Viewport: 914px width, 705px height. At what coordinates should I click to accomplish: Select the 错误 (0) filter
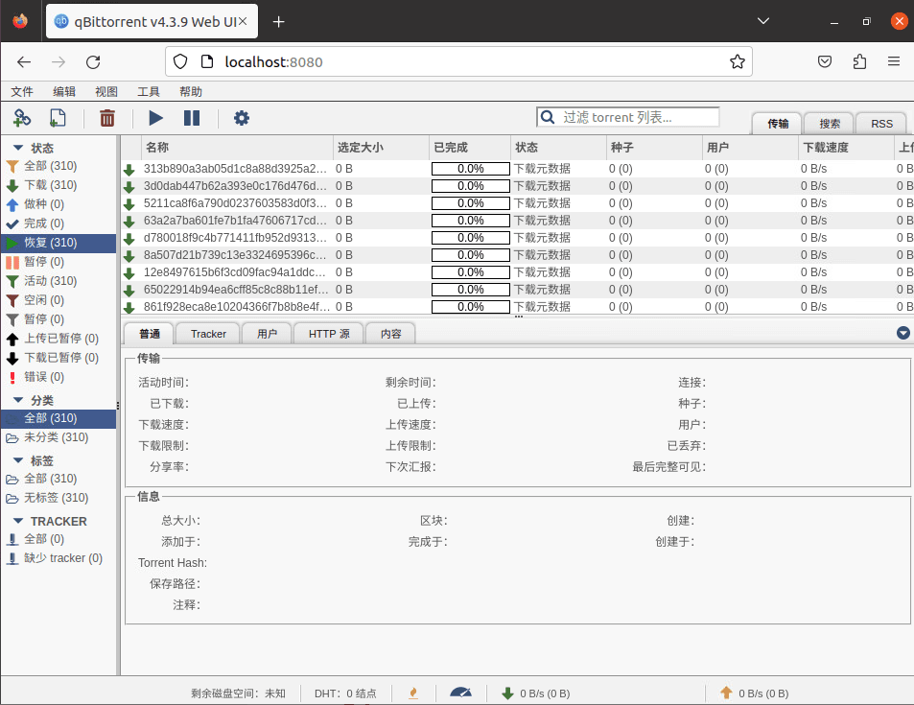(x=59, y=377)
